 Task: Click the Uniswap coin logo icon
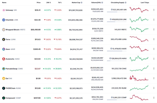click(x=4, y=10)
